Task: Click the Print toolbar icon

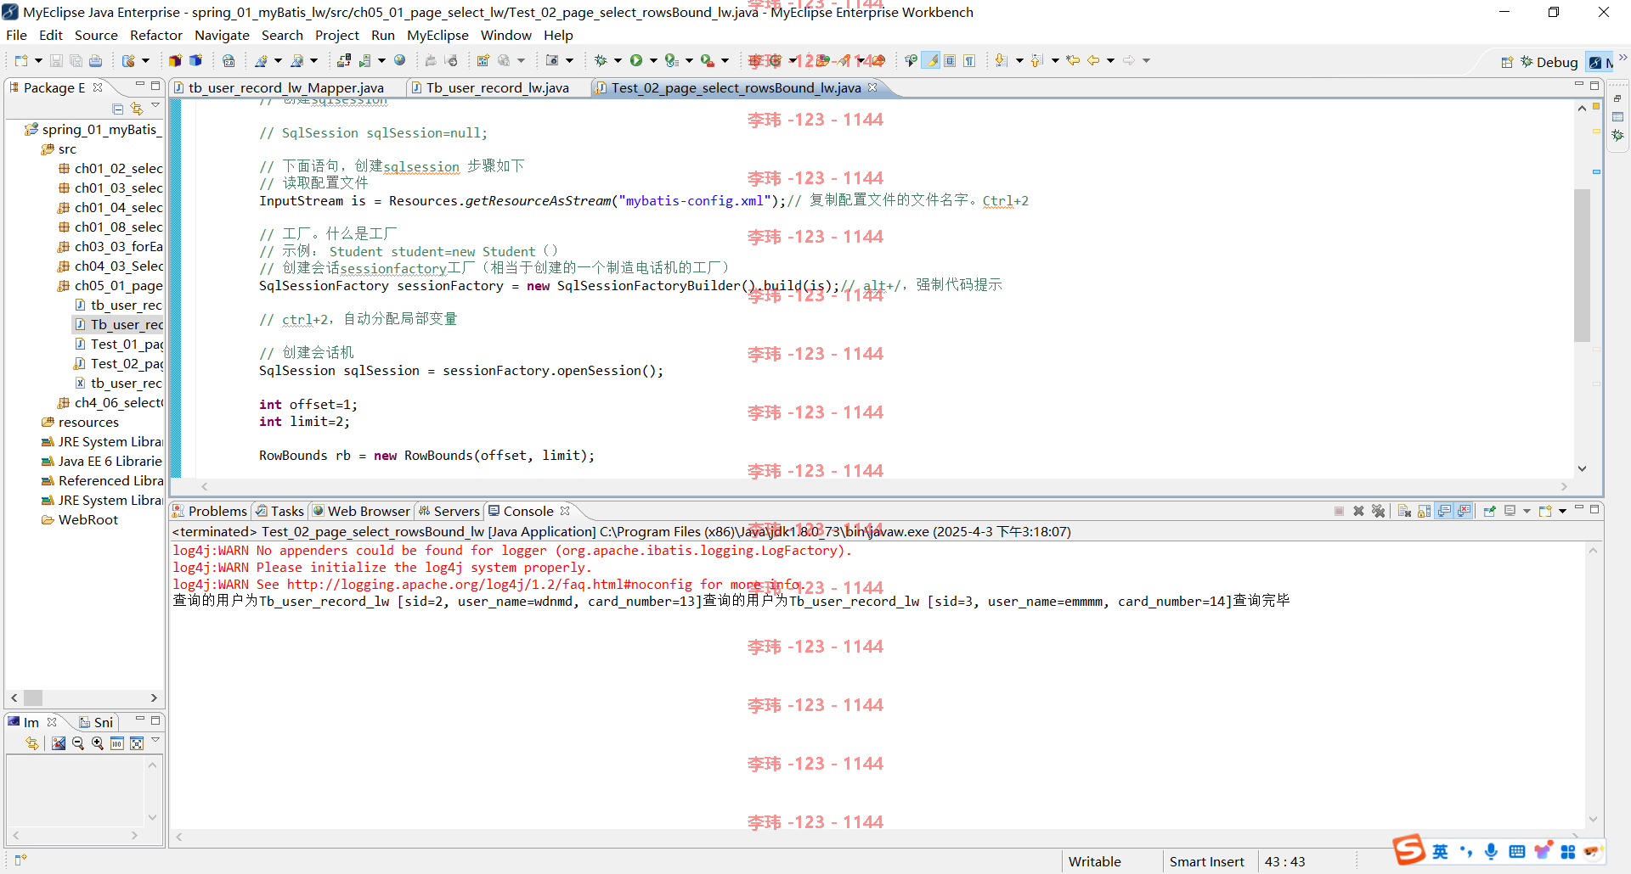Action: 95,60
